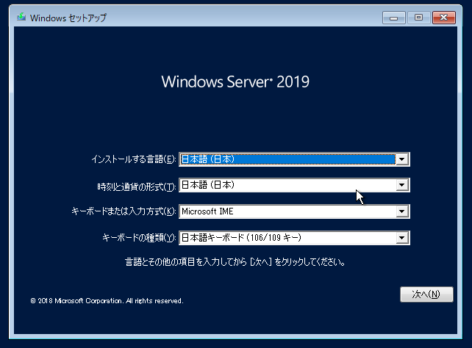
Task: Open time and currency format combo box
Action: [x=294, y=185]
